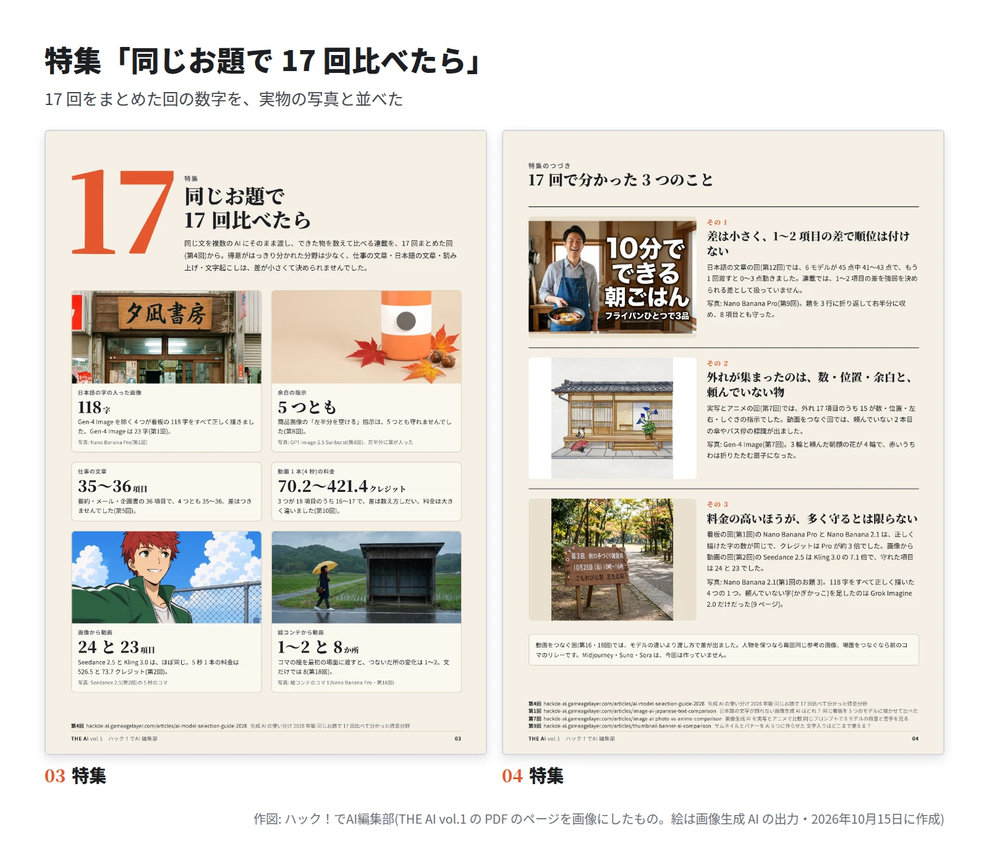Open the 10分でできる朝ごはん thumbnail image
This screenshot has width=989, height=862.
(612, 277)
